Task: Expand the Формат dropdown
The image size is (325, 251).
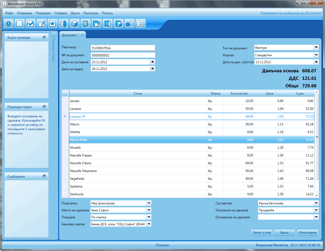Action: (316, 55)
